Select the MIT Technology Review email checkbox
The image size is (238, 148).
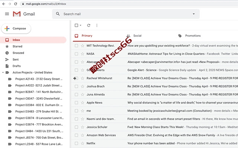click(x=76, y=46)
